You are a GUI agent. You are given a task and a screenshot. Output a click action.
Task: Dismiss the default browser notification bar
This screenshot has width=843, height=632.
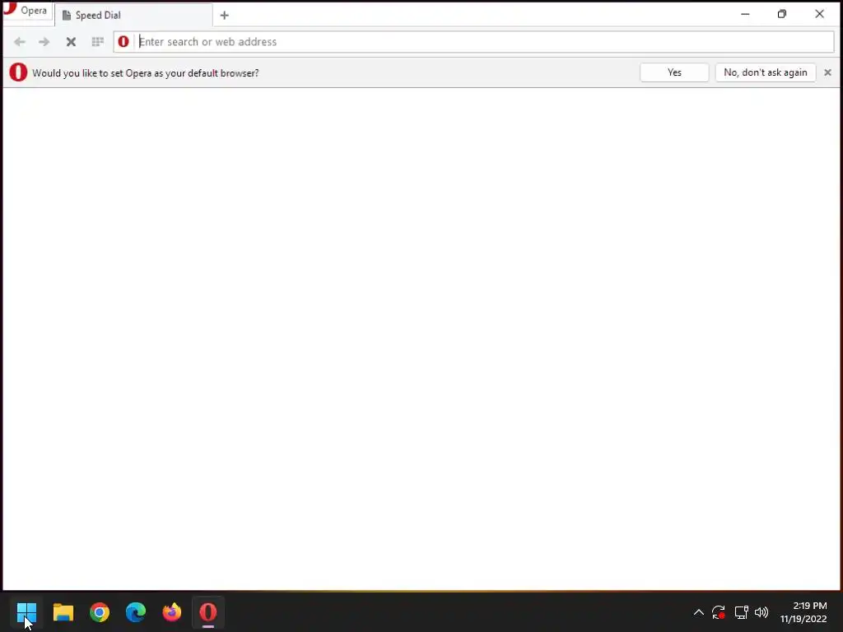click(827, 72)
